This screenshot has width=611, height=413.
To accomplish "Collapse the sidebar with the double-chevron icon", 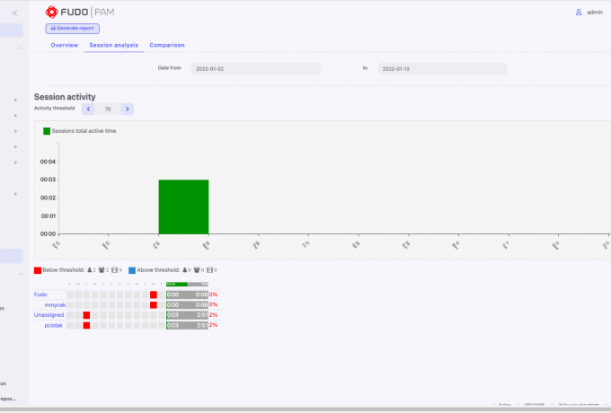I will click(x=14, y=13).
